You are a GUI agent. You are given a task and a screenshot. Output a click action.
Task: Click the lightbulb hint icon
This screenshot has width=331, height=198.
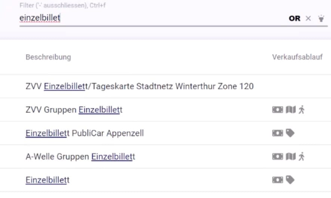321,18
